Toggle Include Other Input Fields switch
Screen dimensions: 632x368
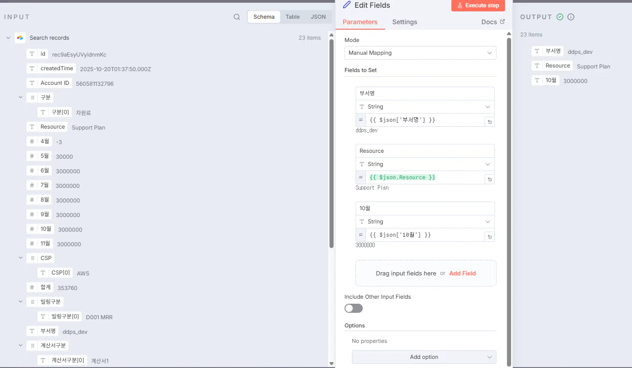click(x=354, y=308)
